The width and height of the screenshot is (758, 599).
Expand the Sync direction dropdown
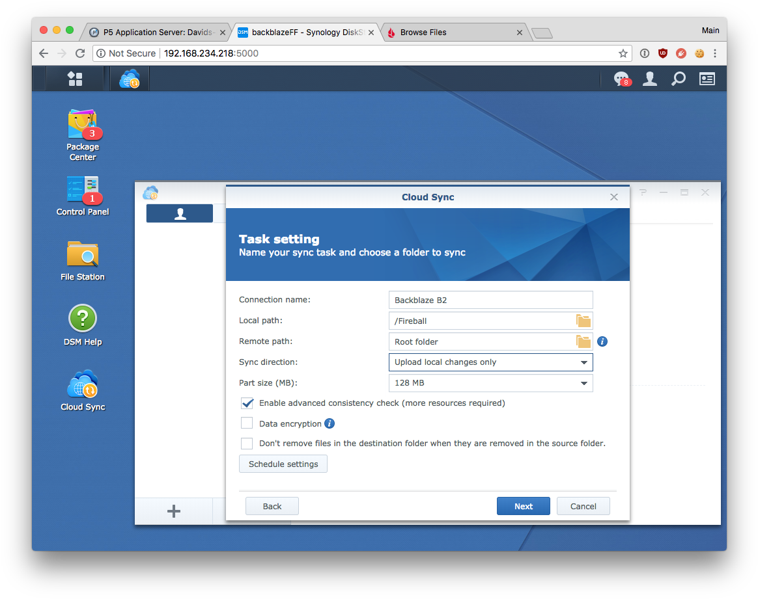(x=490, y=362)
